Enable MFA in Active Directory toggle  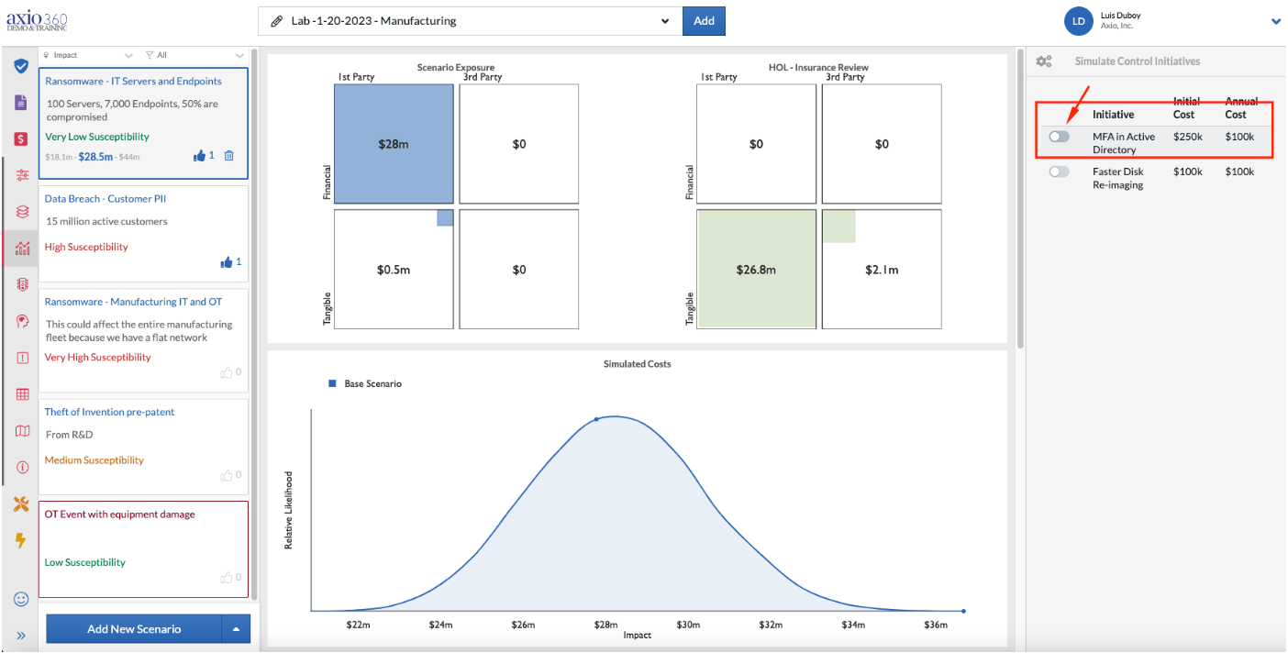point(1060,137)
